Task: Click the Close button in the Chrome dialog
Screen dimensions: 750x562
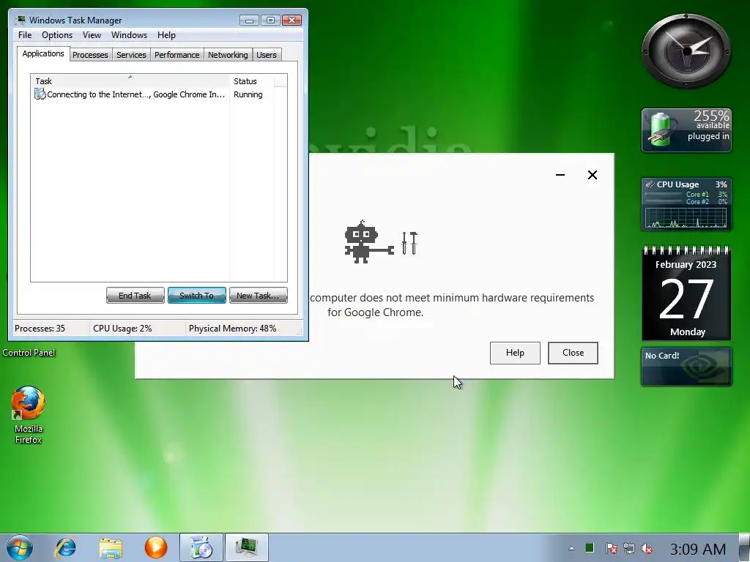Action: pos(573,353)
